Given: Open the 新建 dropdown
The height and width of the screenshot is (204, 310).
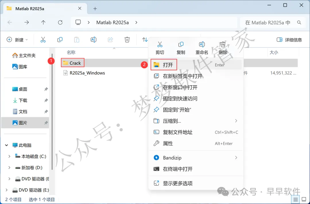Looking at the screenshot, I should 17,40.
